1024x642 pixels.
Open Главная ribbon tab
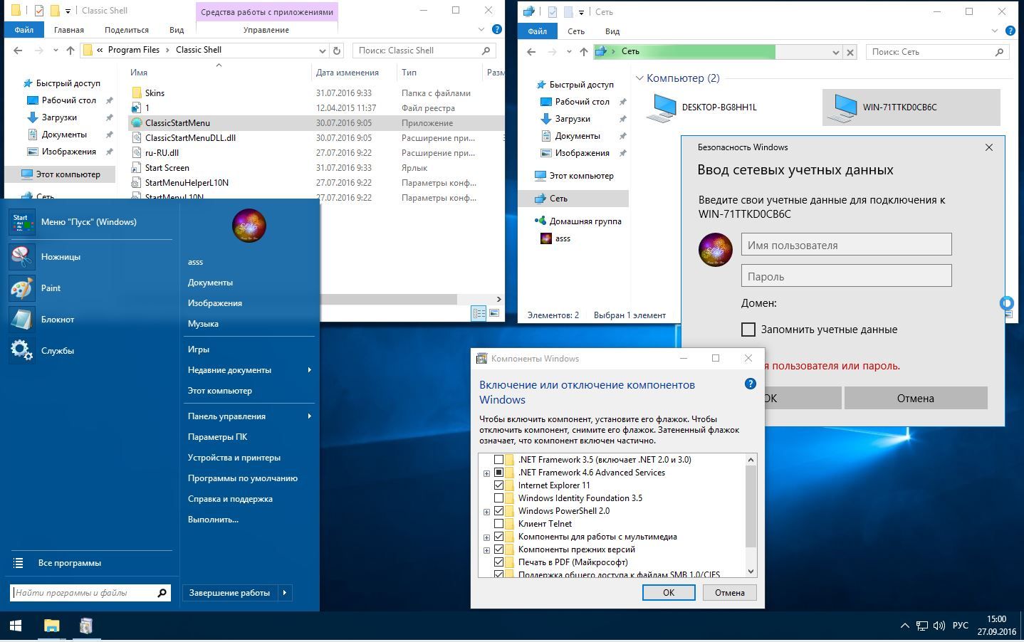pyautogui.click(x=69, y=30)
